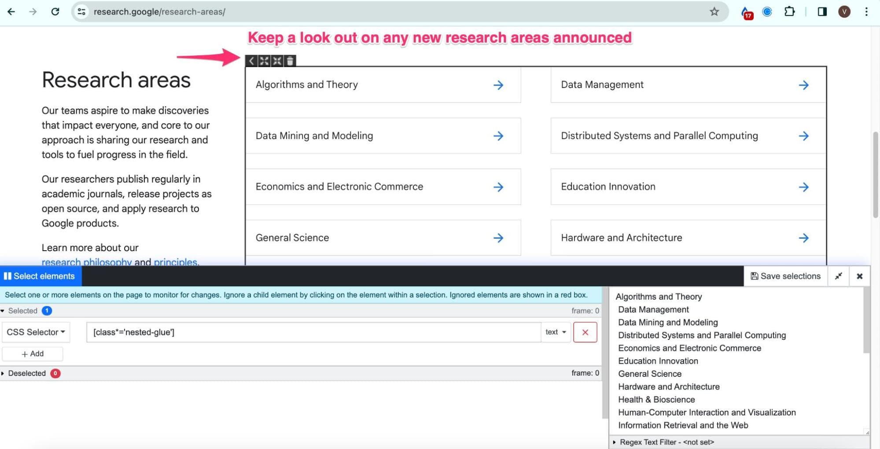The image size is (880, 449).
Task: Expand the Regex Text Filter options
Action: [x=615, y=442]
